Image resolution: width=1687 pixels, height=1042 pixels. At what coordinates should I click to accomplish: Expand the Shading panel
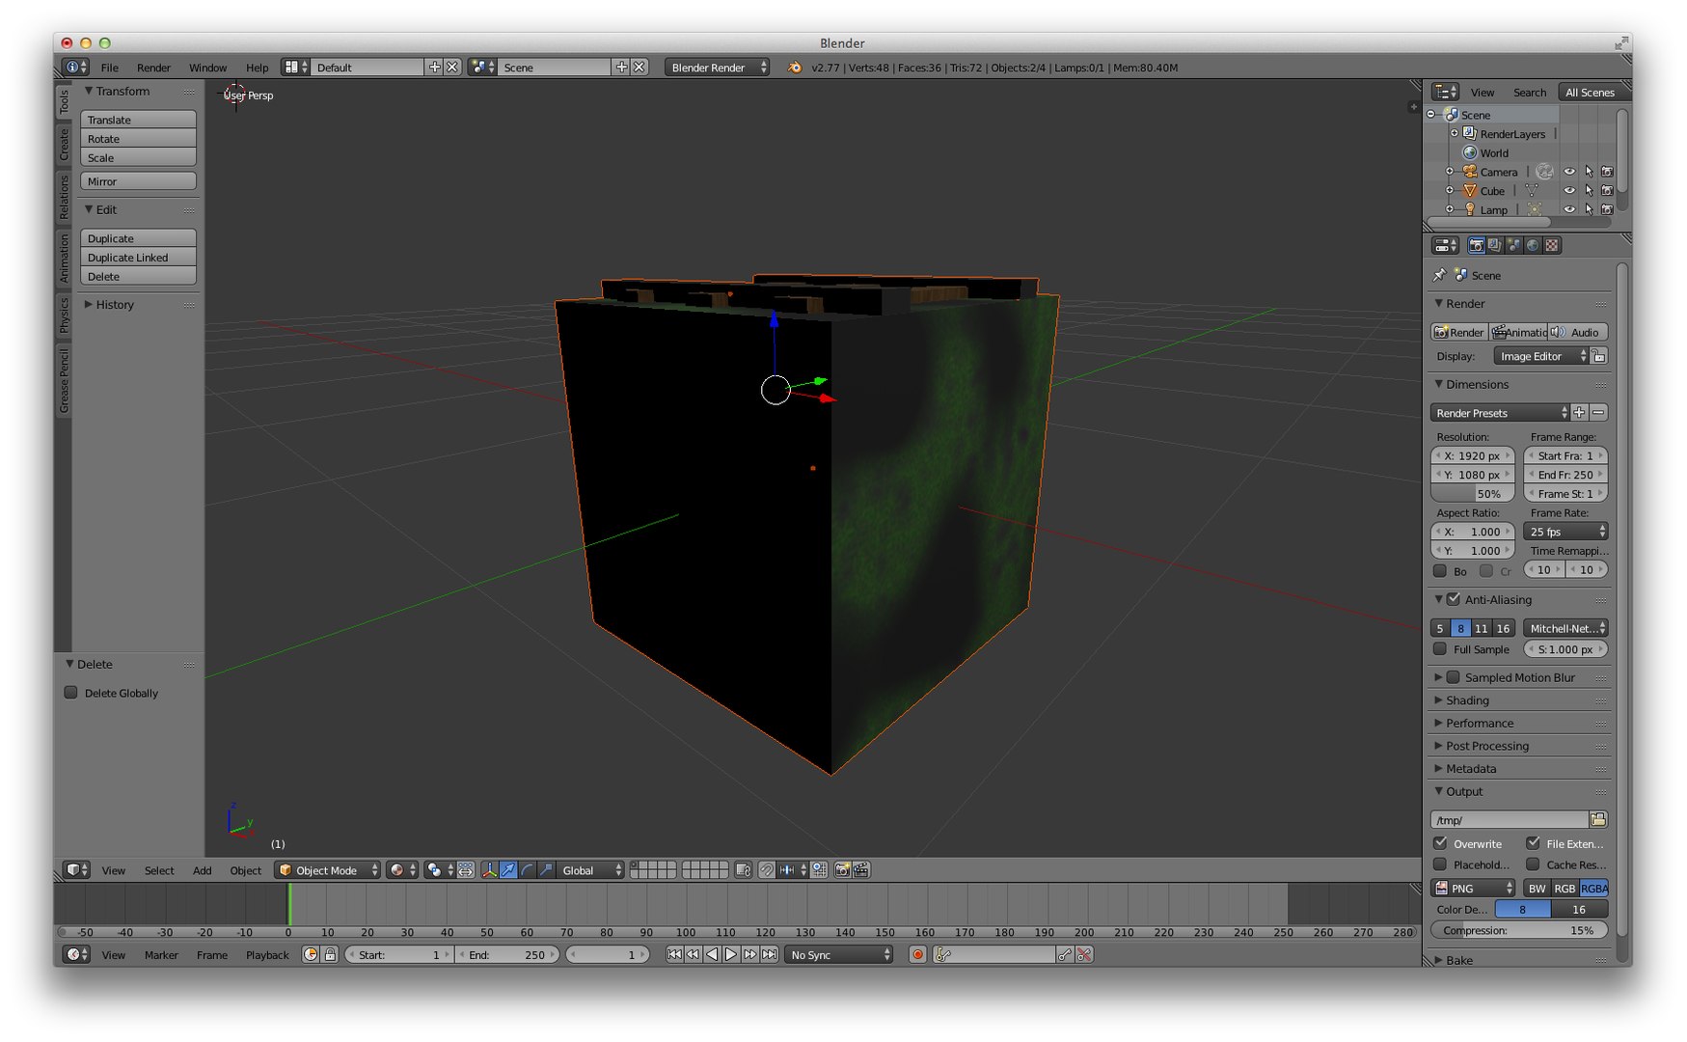pos(1467,700)
